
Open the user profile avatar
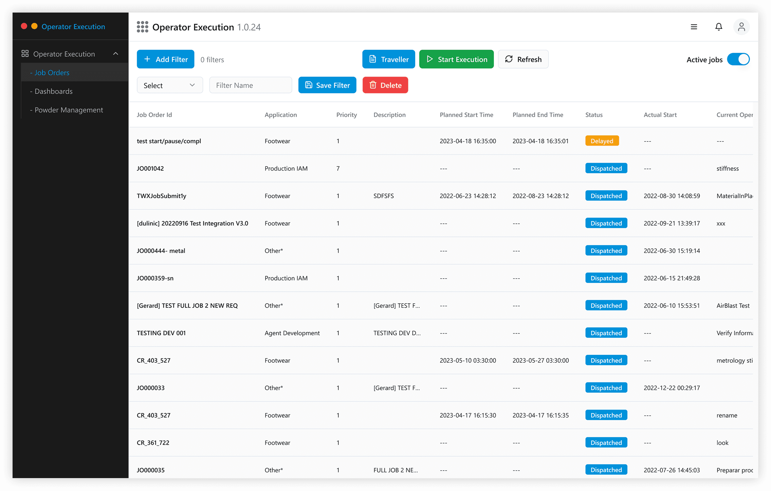click(741, 27)
